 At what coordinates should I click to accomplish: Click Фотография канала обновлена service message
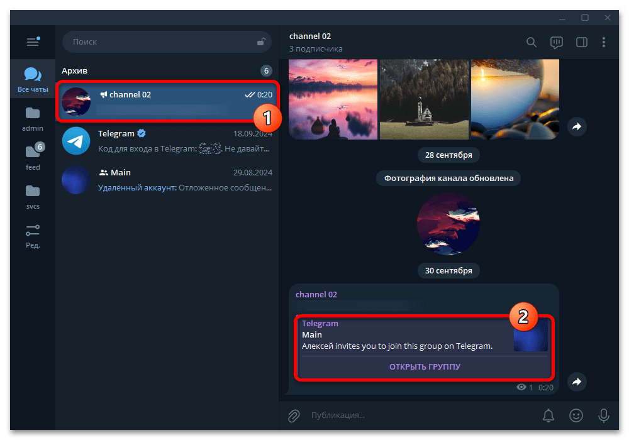point(448,179)
